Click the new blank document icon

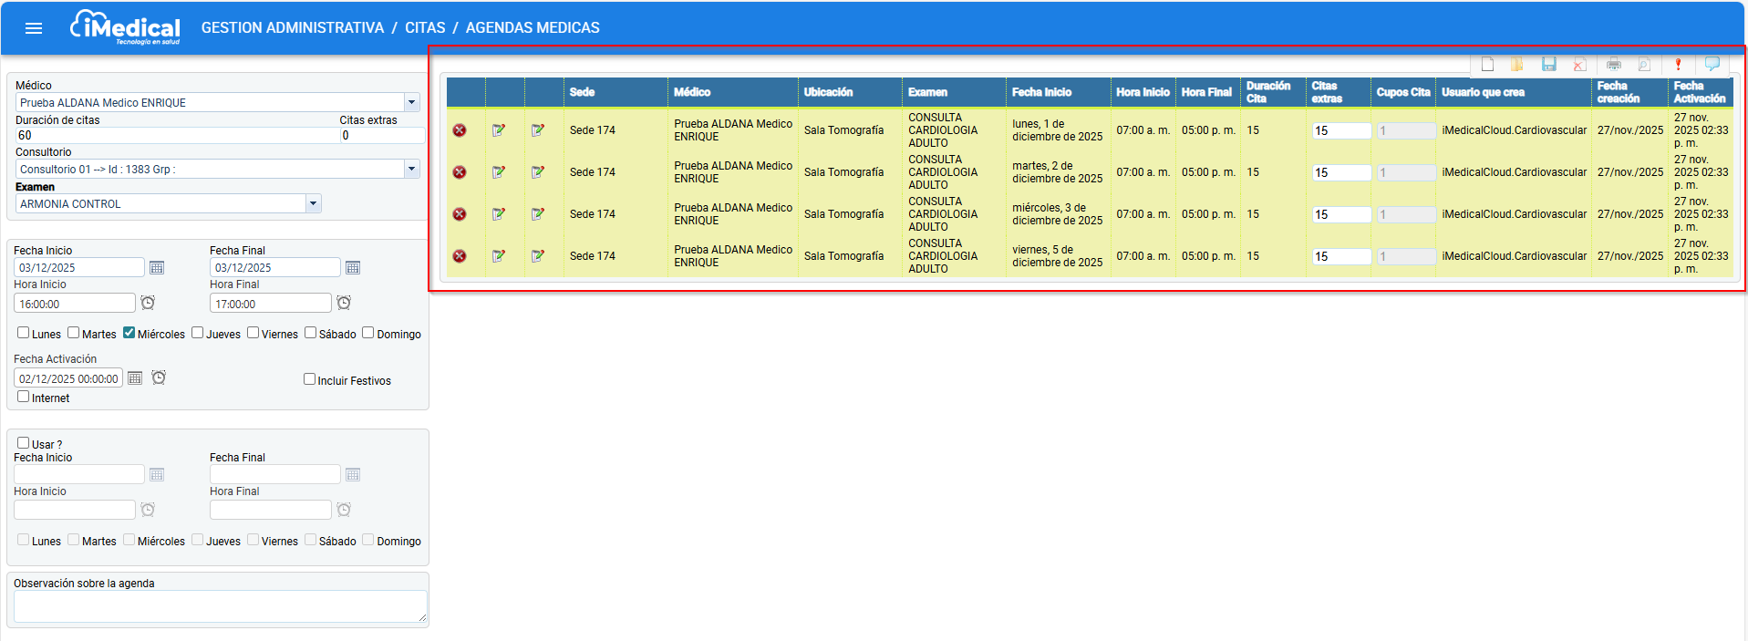tap(1487, 64)
